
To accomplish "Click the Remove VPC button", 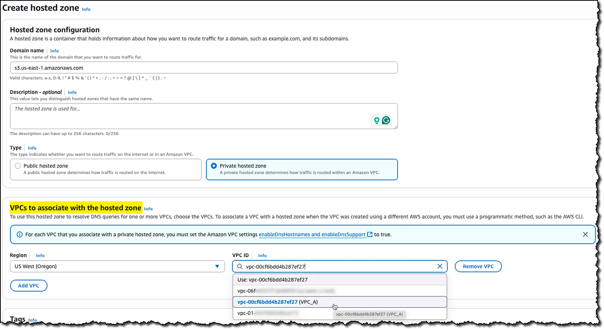I will tap(478, 266).
